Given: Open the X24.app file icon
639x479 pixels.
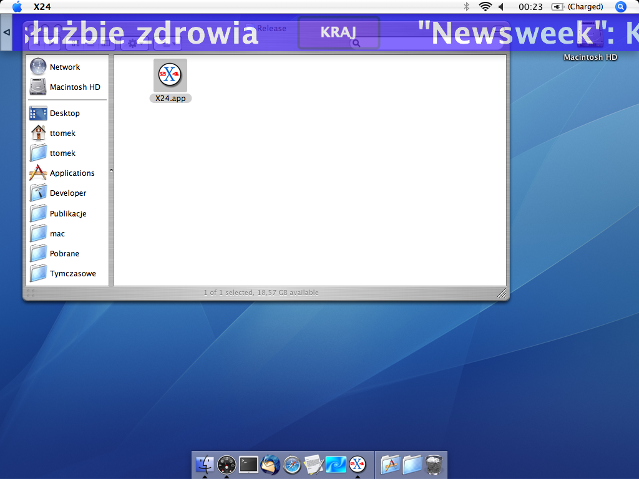Looking at the screenshot, I should pos(170,76).
